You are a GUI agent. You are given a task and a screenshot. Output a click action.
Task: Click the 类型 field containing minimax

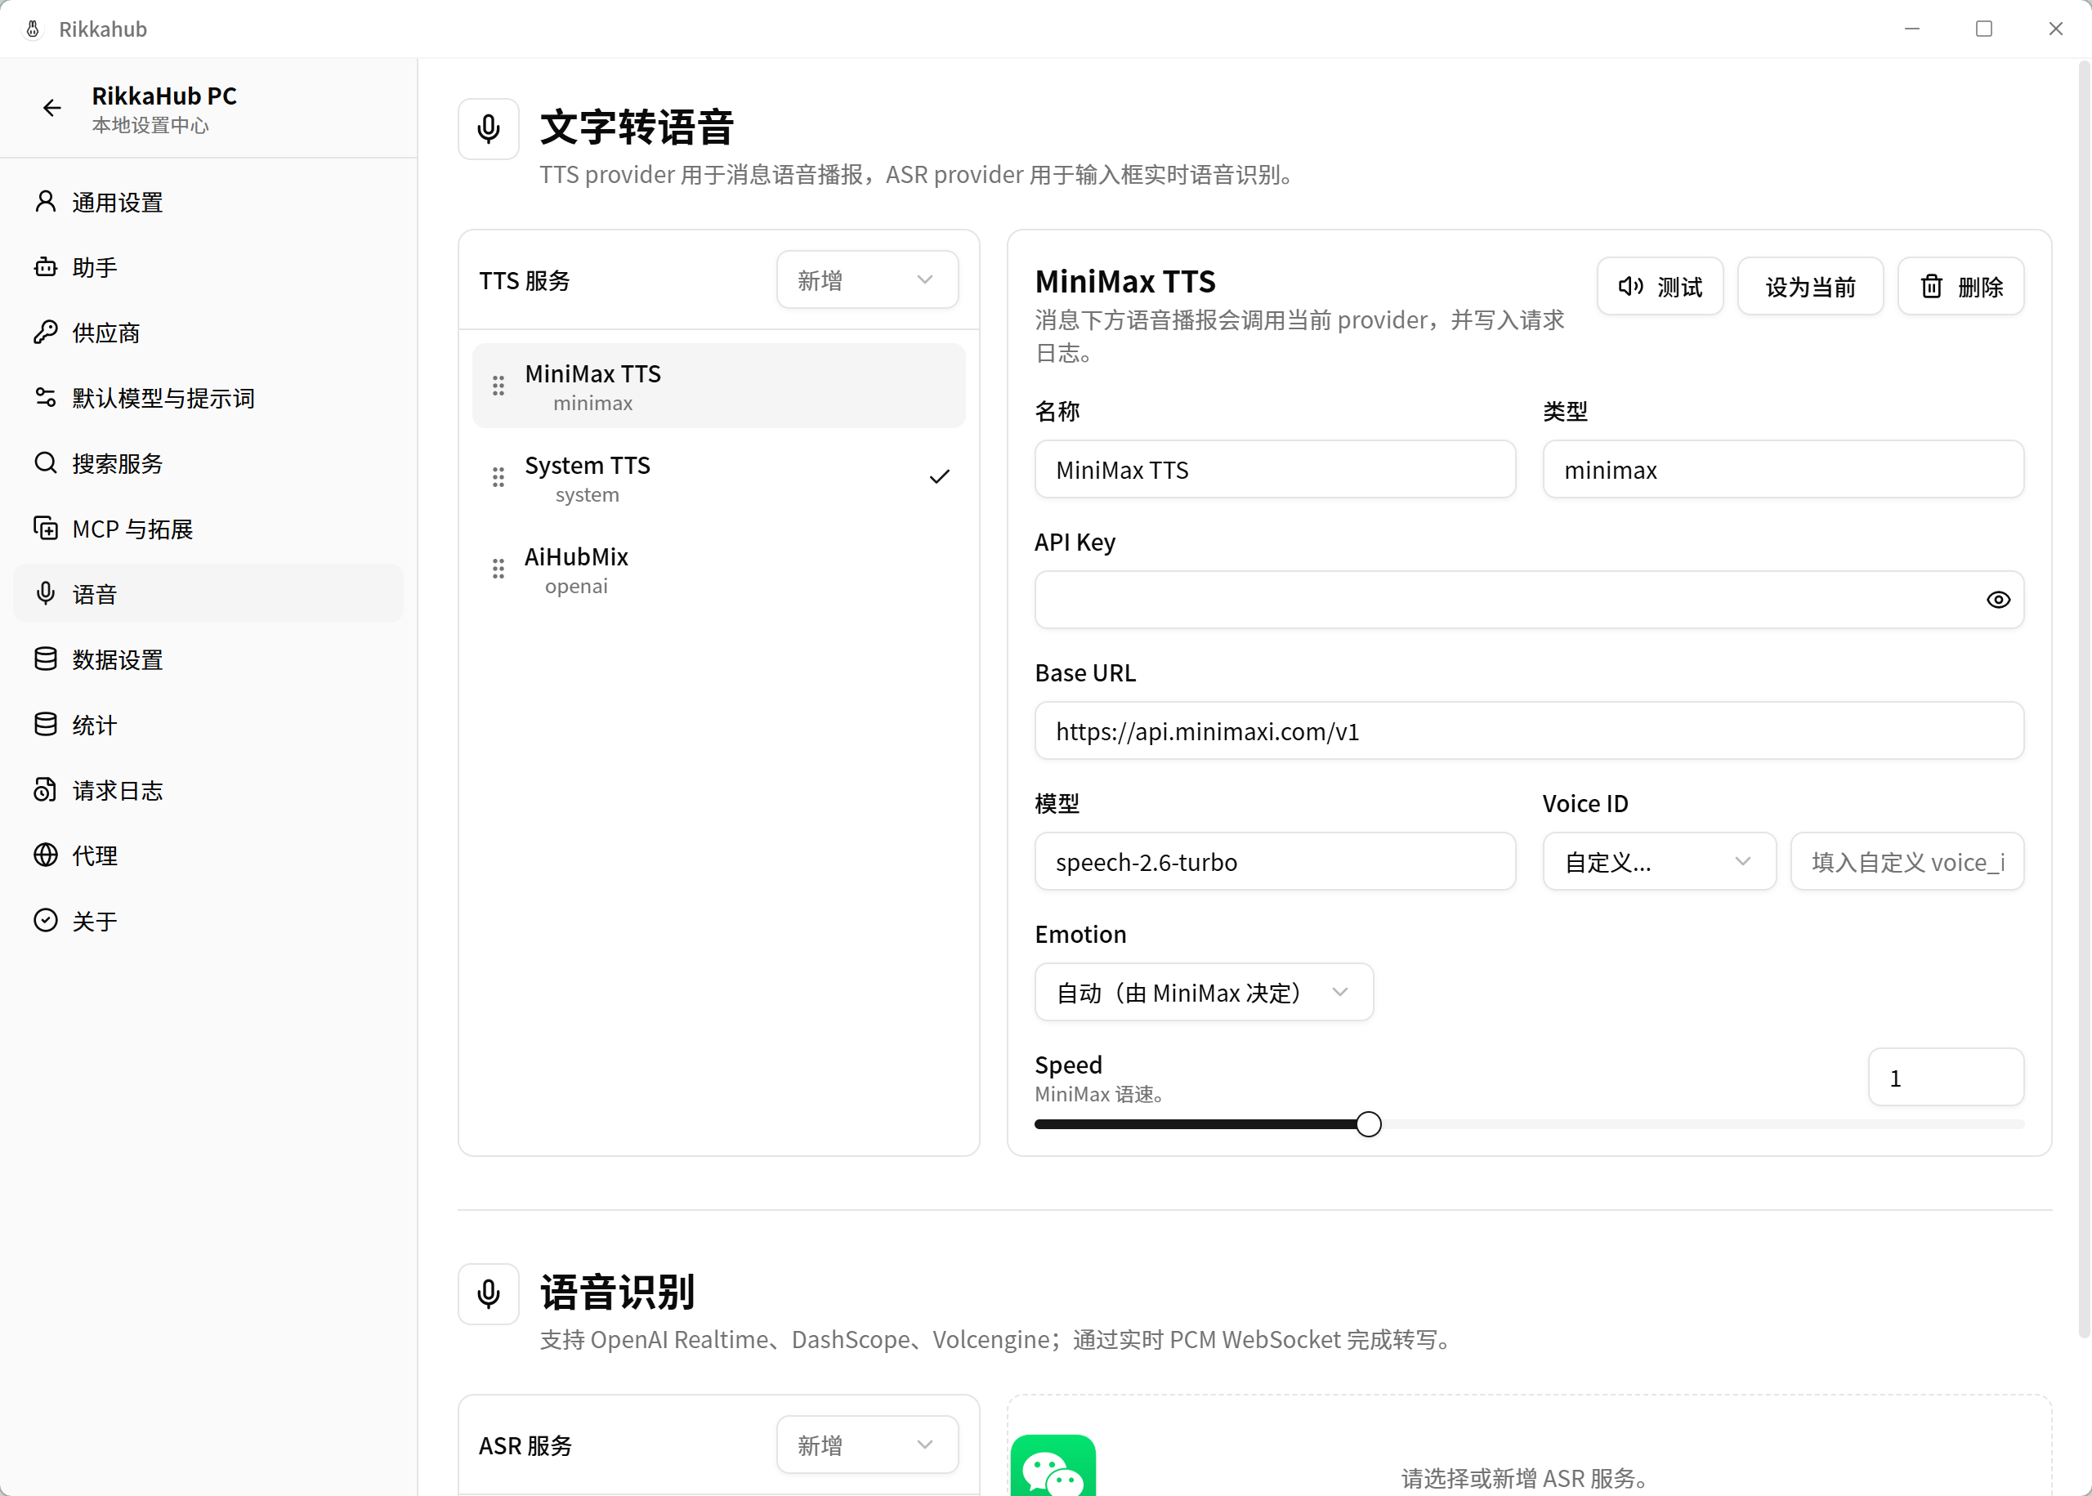tap(1783, 470)
